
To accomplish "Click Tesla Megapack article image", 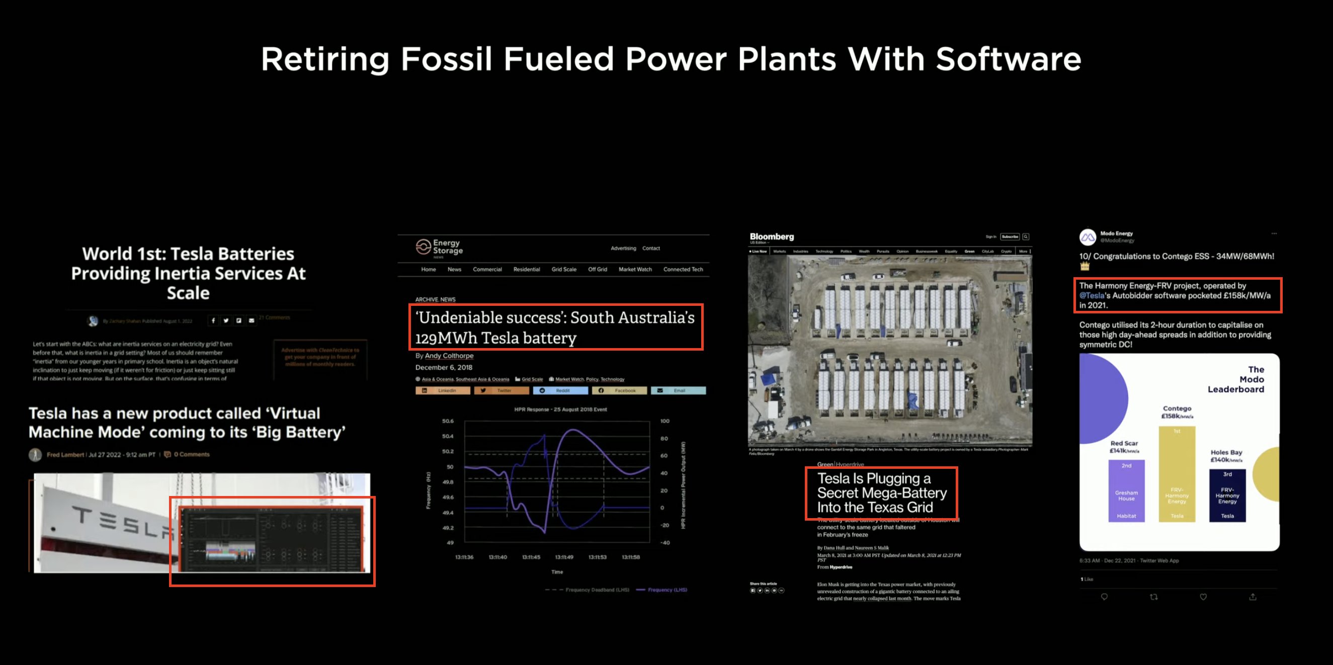I will (x=202, y=523).
